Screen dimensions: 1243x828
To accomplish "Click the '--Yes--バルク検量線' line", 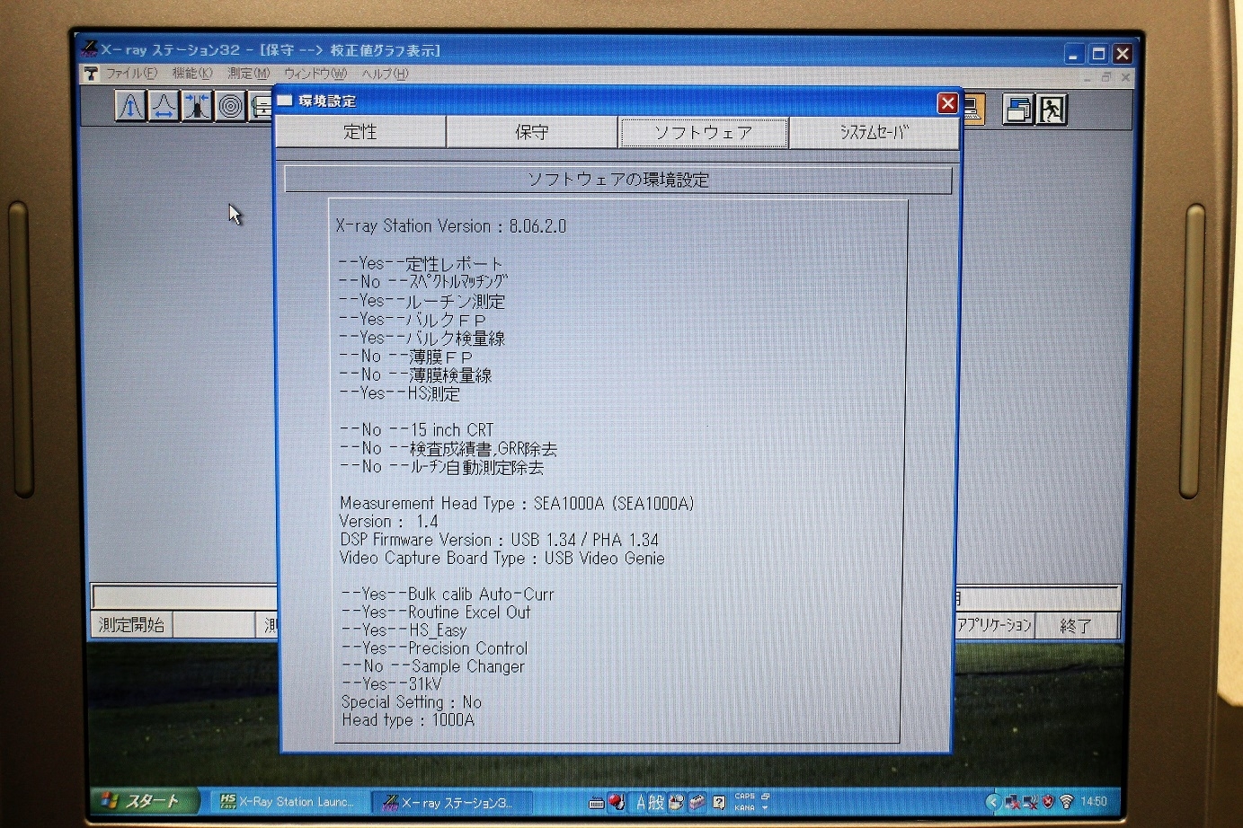I will click(x=422, y=338).
